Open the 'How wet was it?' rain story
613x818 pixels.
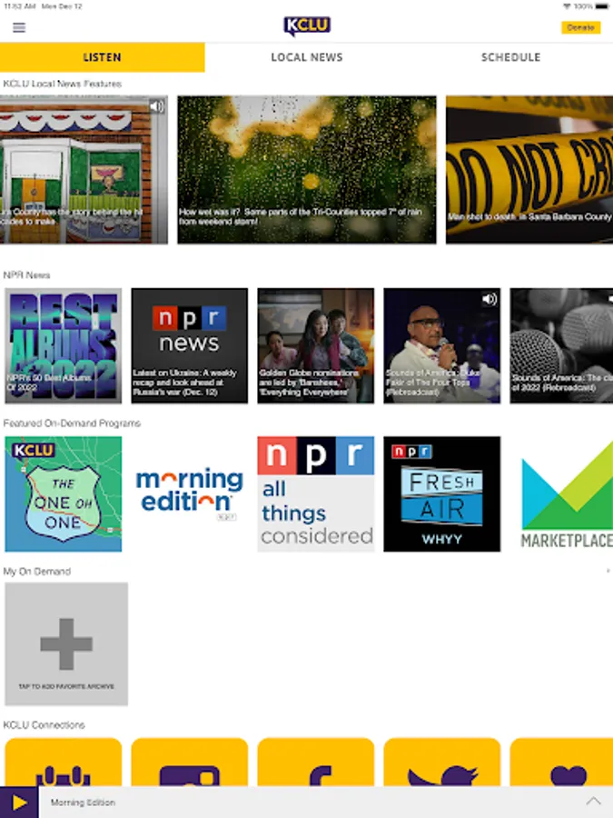[x=307, y=170]
